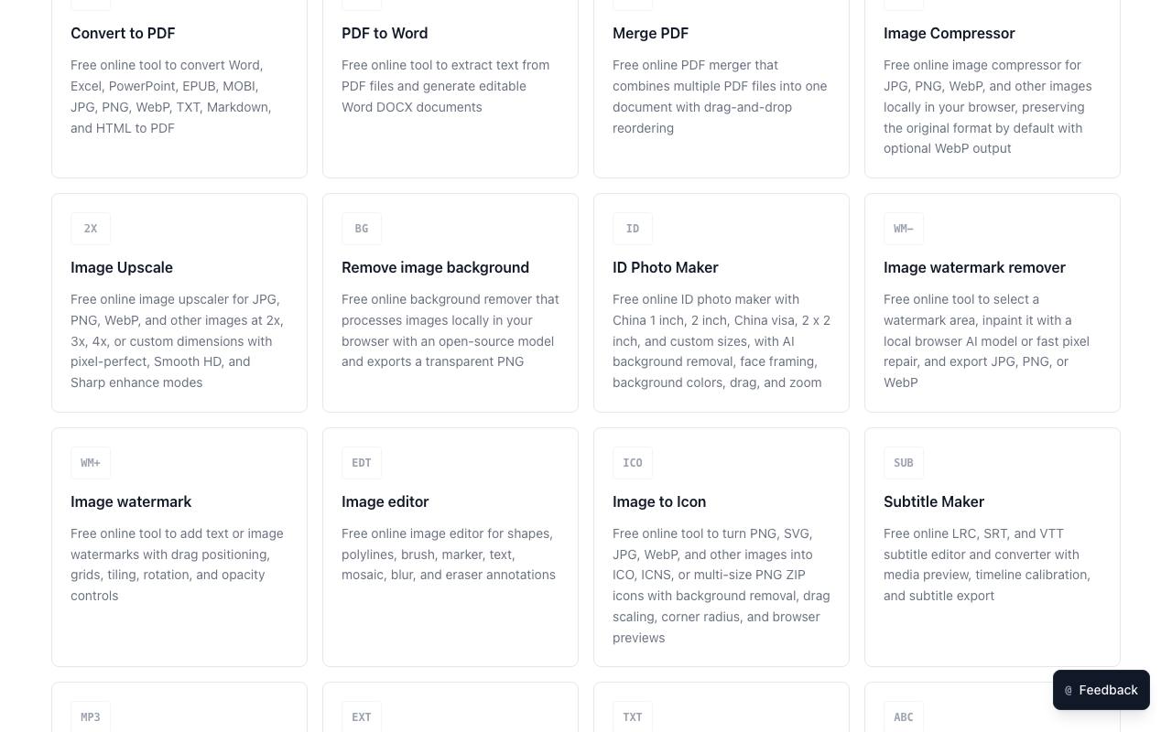Click the TXT tool icon badge

[633, 716]
